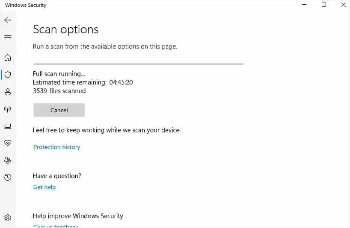Open Account protection person icon
This screenshot has width=350, height=228.
pos(8,92)
